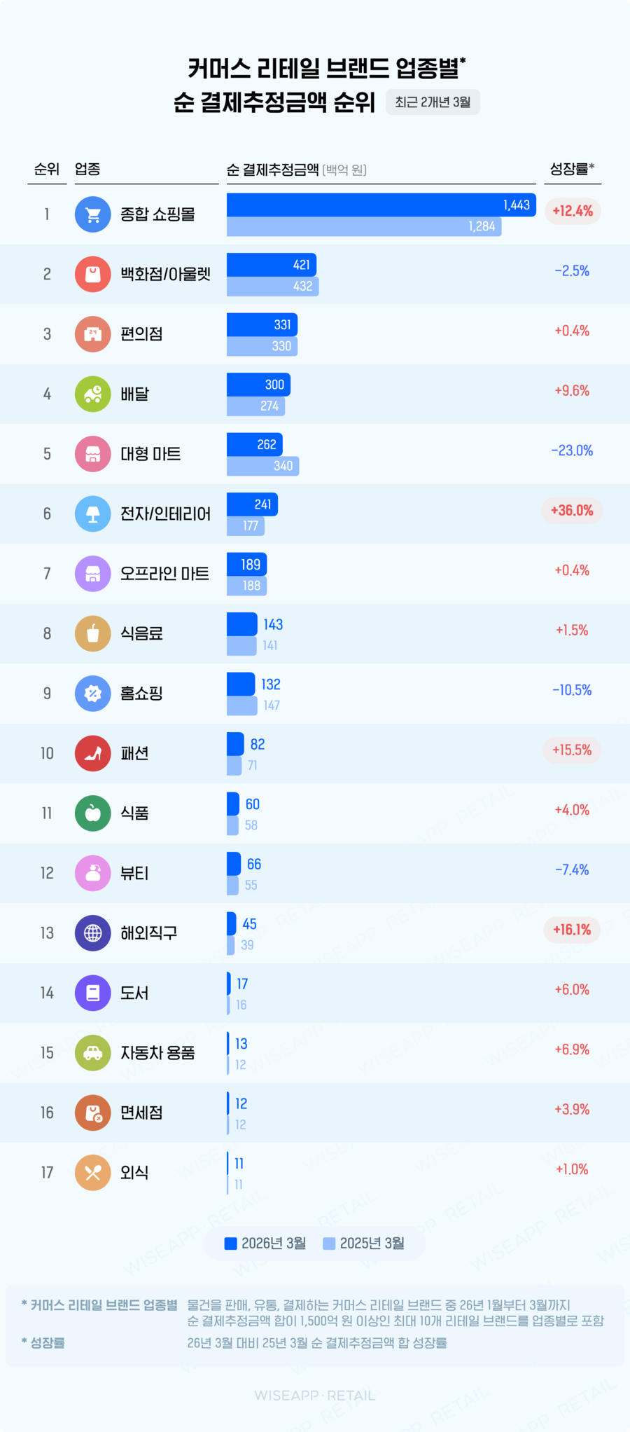
Task: Click the 1,443 bar for 종합 쇼핑몰
Action: pos(381,205)
